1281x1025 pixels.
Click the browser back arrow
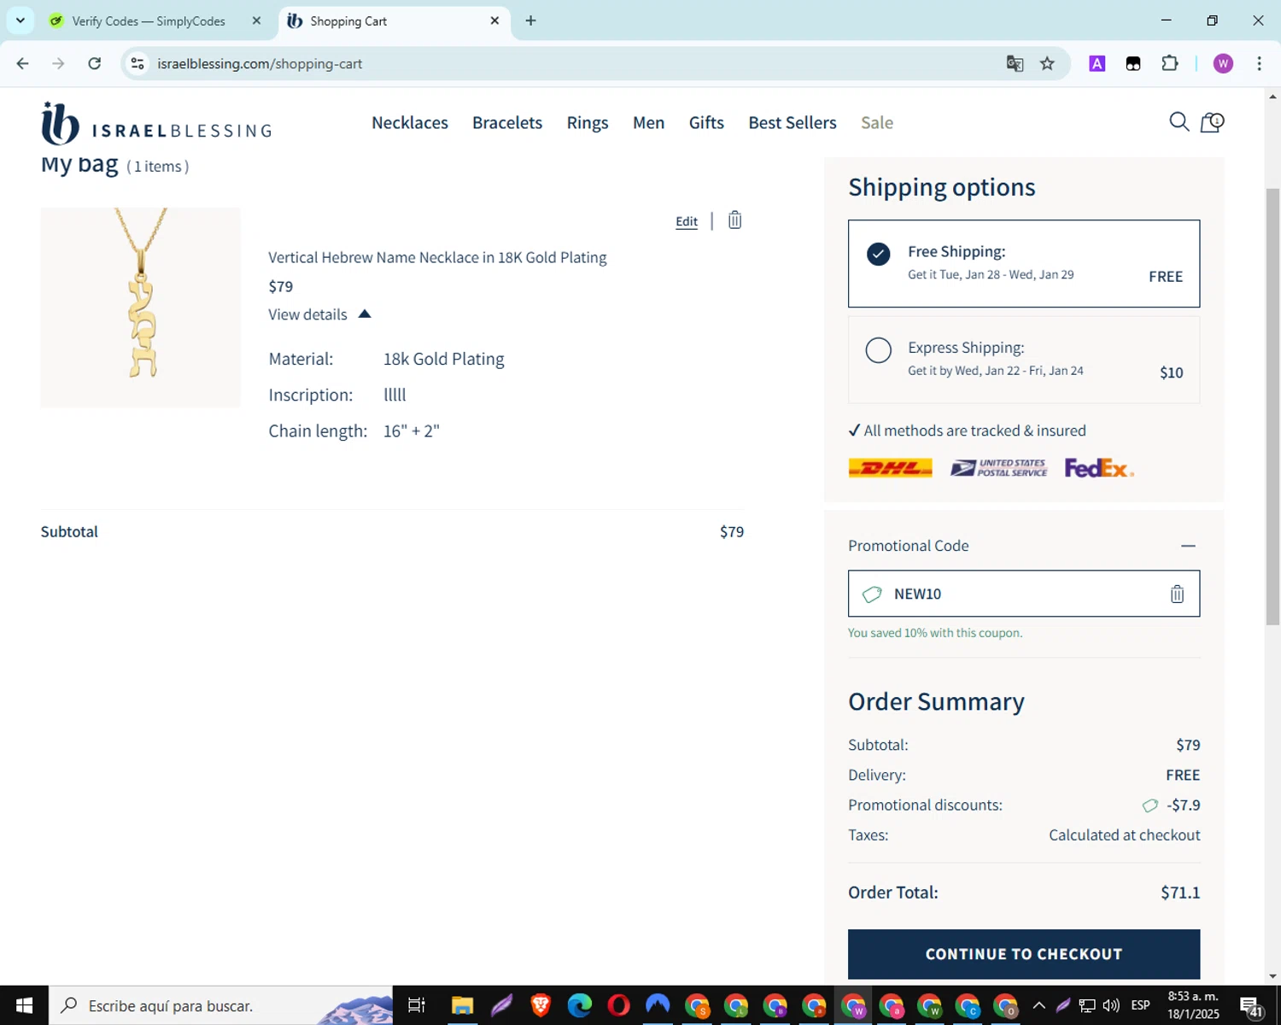(x=23, y=63)
